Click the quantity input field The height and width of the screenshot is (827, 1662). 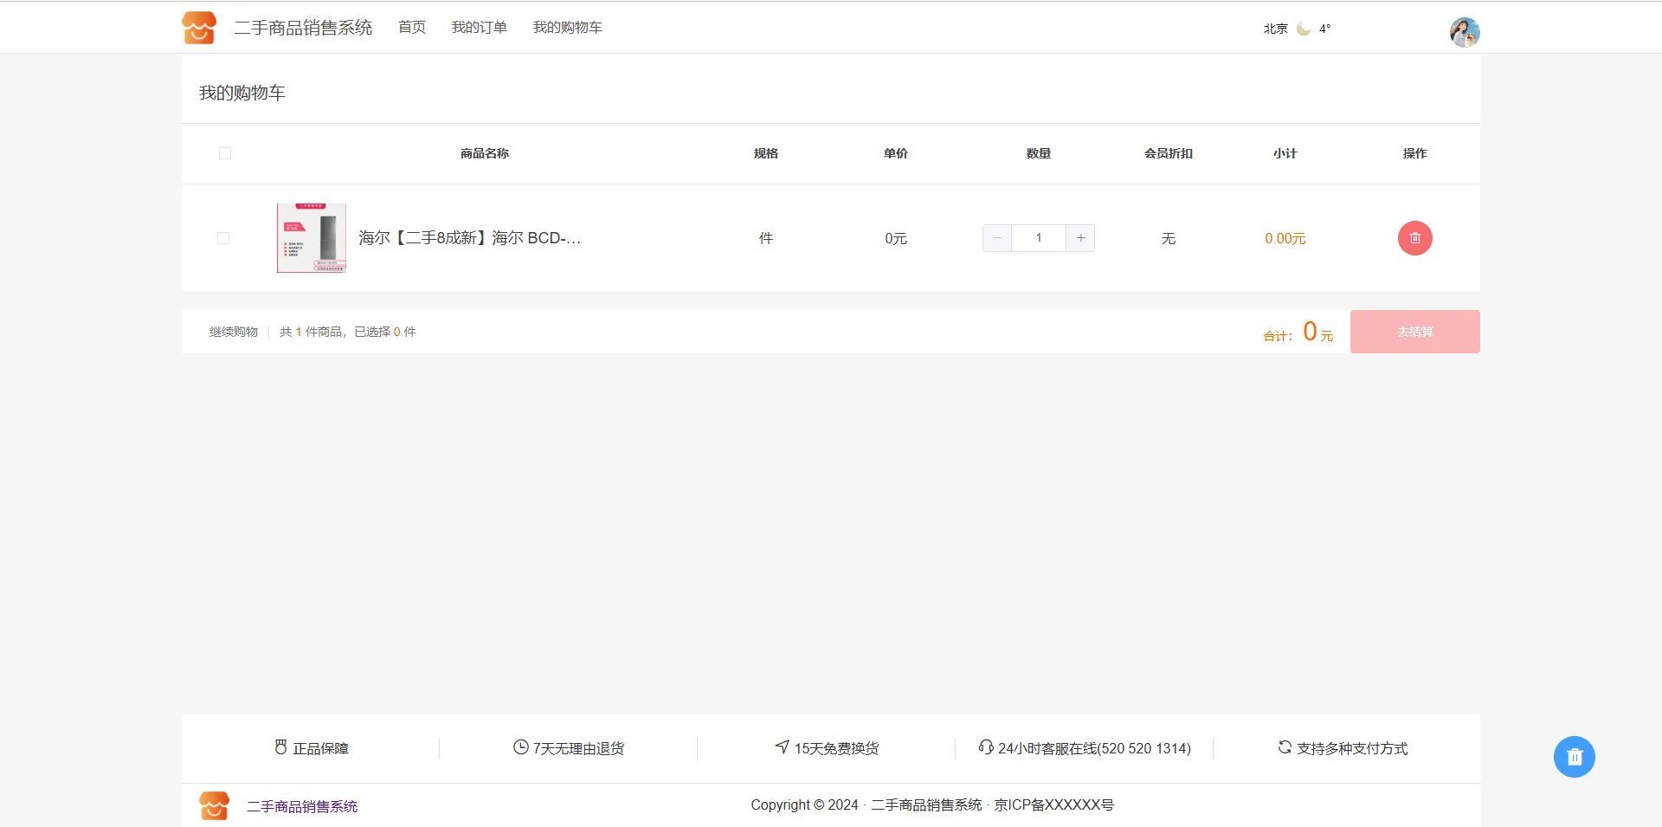(1039, 238)
